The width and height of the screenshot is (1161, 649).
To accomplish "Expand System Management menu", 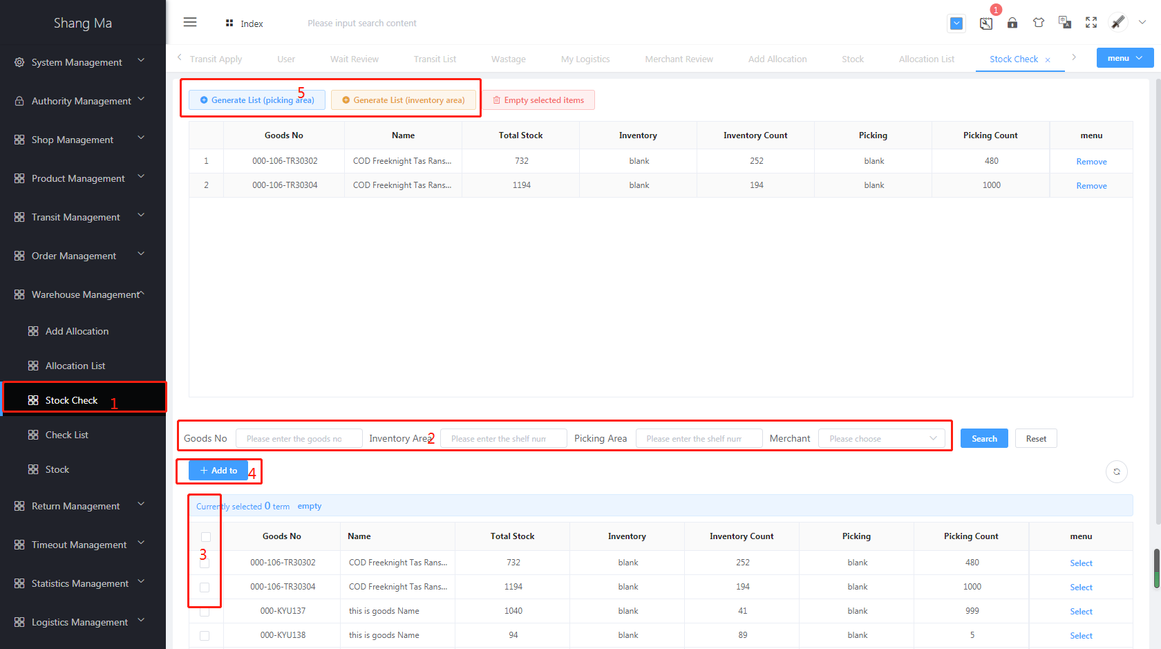I will click(x=83, y=62).
